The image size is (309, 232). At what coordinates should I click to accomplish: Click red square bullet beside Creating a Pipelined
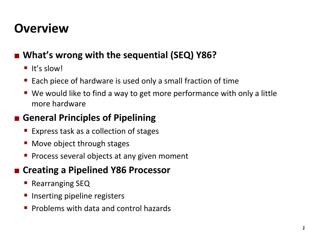coord(17,171)
